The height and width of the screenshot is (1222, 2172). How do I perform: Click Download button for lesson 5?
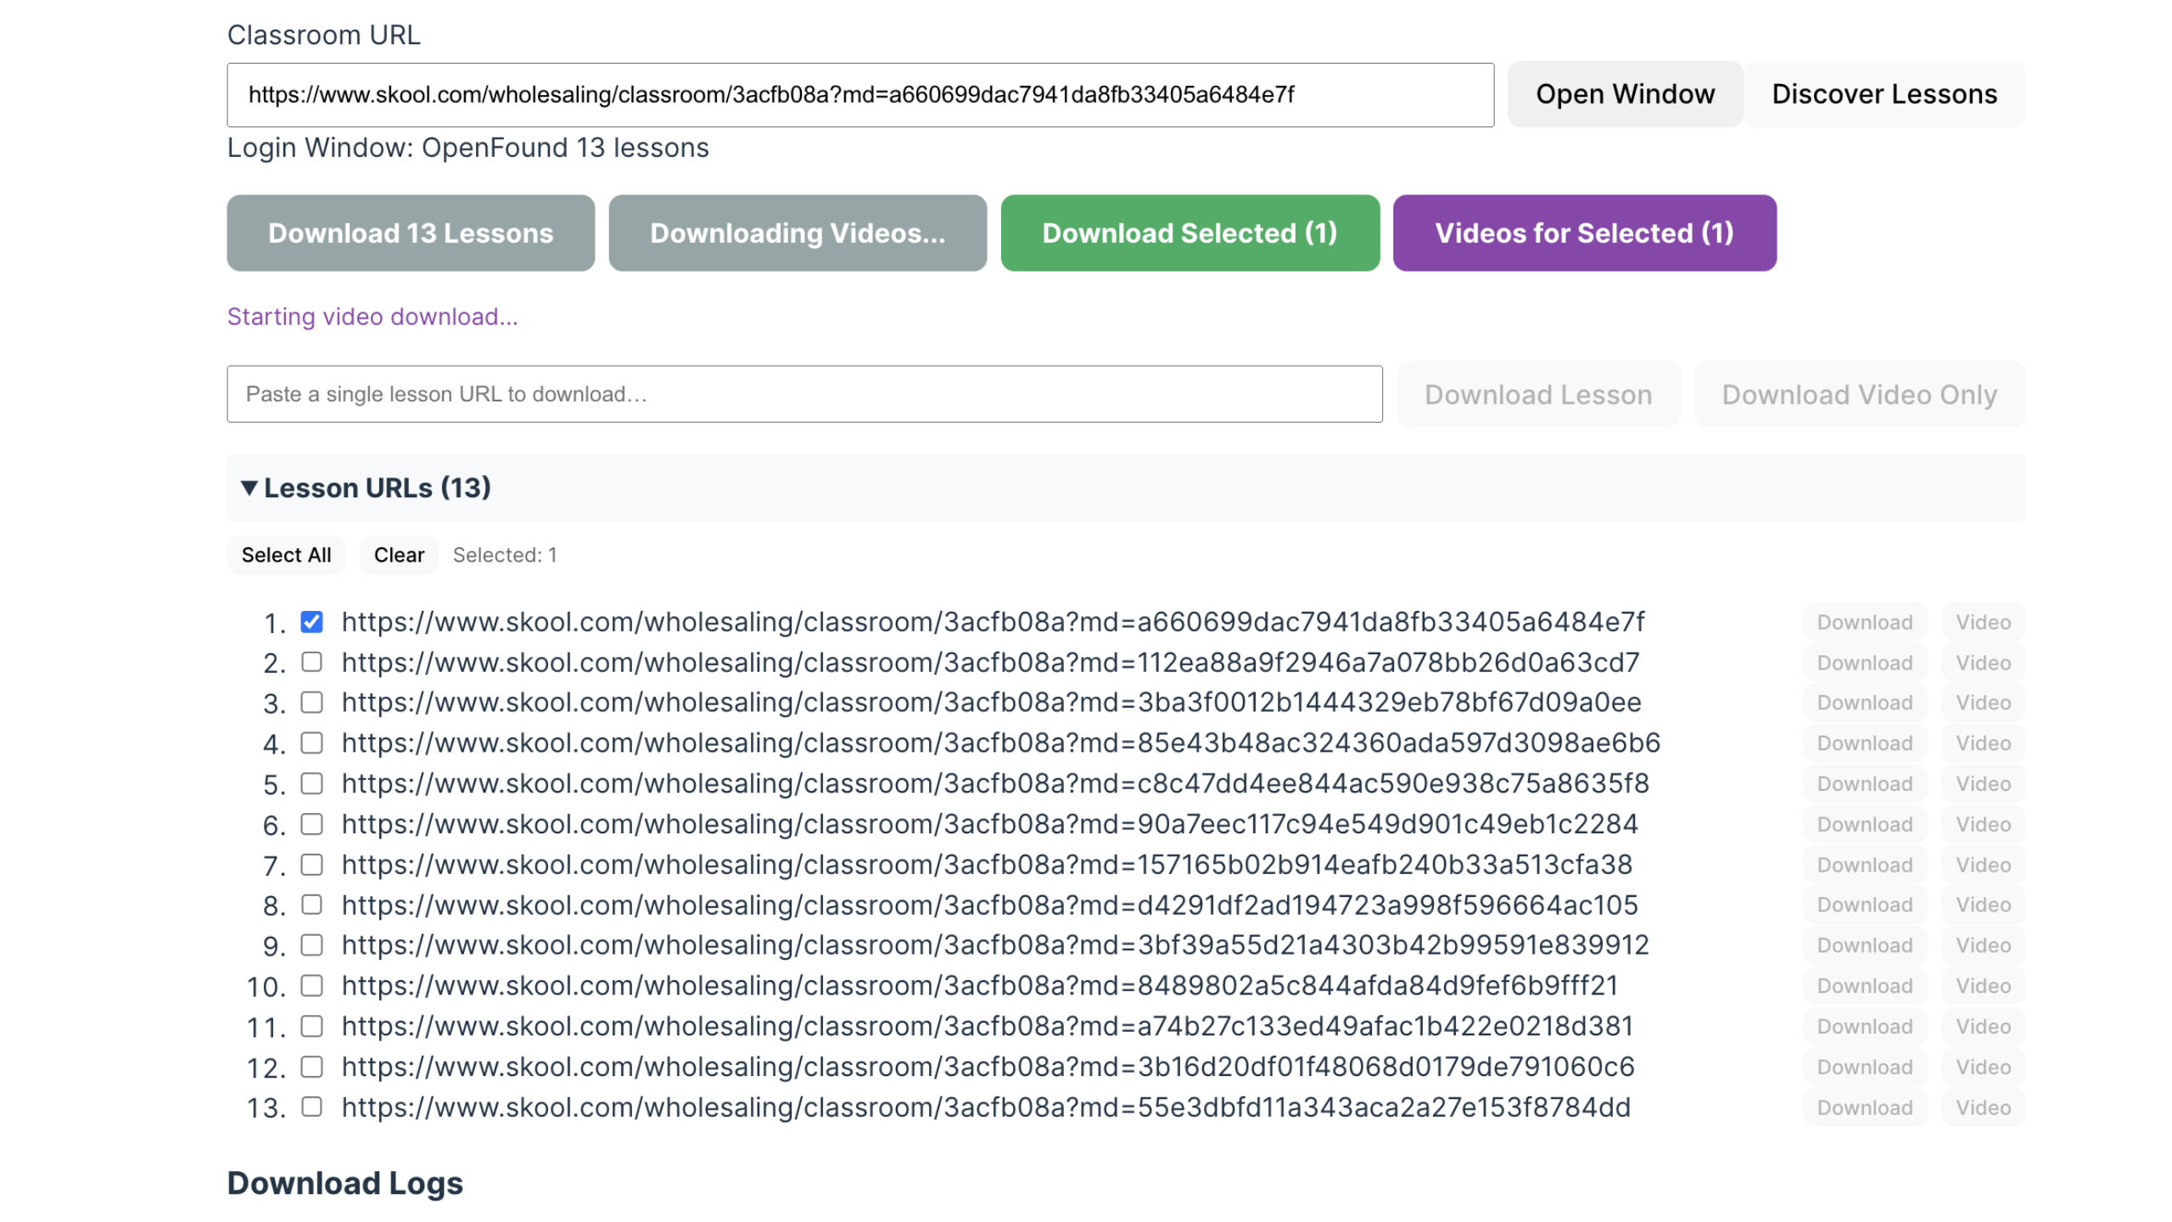1864,783
